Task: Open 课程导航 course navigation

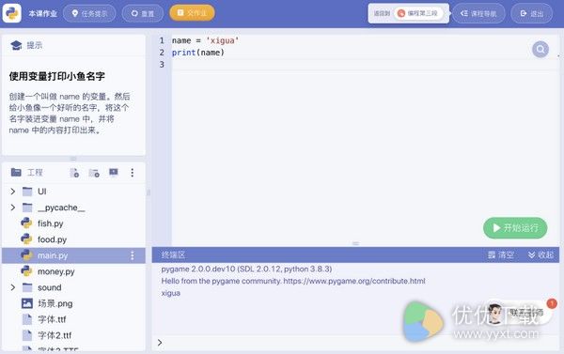Action: tap(478, 13)
